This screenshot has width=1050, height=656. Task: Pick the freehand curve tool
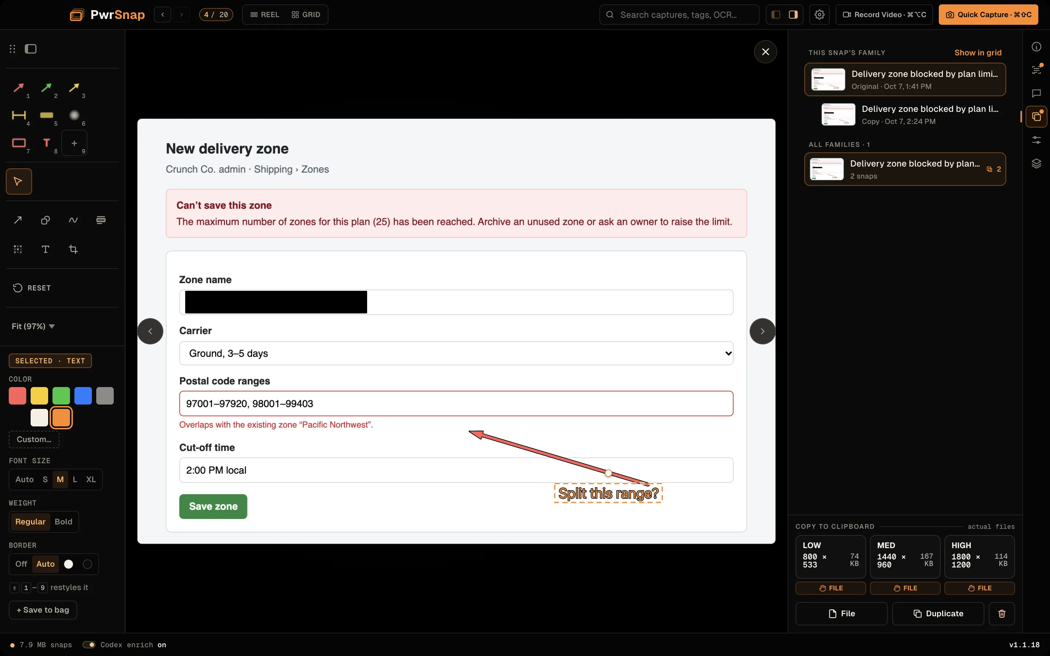73,220
